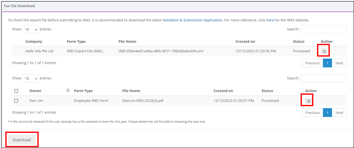Toggle the select-all checkbox in header
The image size is (354, 148).
click(16, 91)
